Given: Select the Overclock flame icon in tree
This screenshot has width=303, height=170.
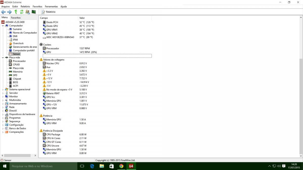Looking at the screenshot, I should (x=10, y=43).
